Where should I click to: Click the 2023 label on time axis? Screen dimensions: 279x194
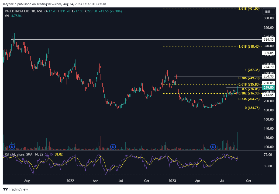click(172, 181)
